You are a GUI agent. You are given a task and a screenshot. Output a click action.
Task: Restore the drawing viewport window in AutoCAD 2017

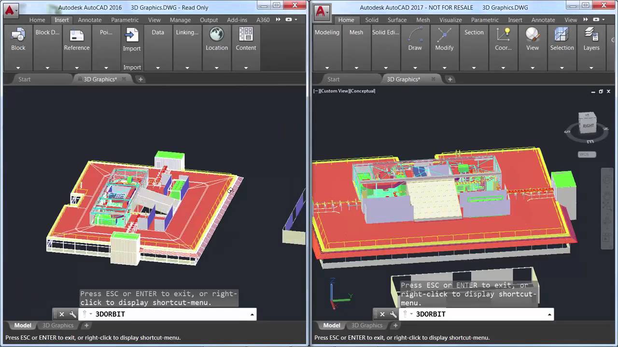click(601, 91)
